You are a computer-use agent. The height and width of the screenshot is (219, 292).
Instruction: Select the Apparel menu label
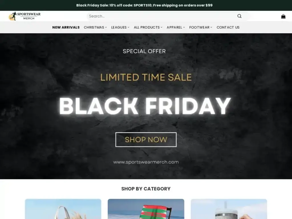pyautogui.click(x=174, y=27)
